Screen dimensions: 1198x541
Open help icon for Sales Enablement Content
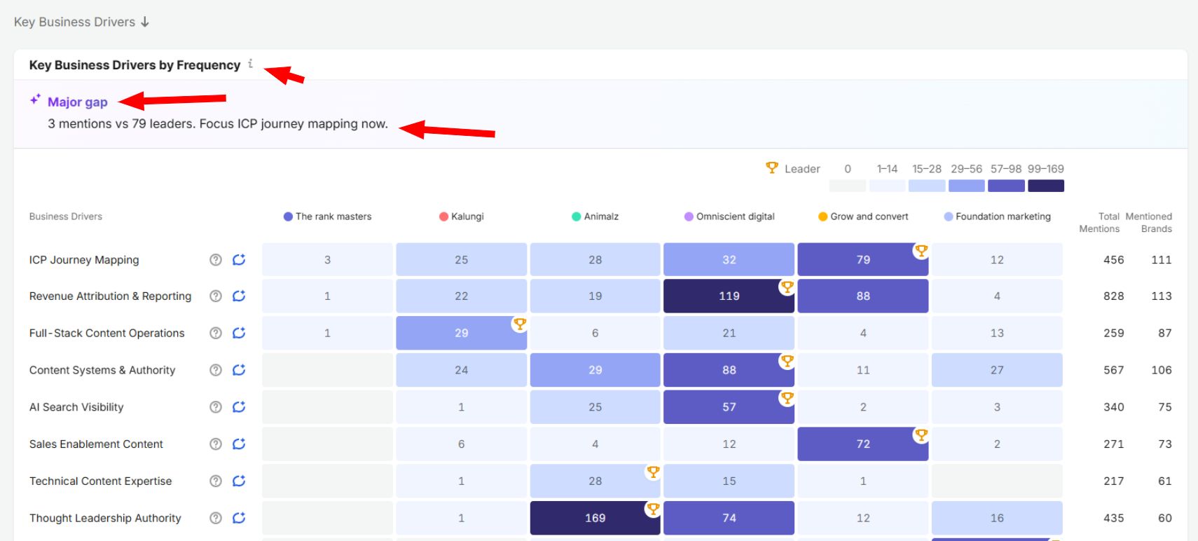coord(216,444)
